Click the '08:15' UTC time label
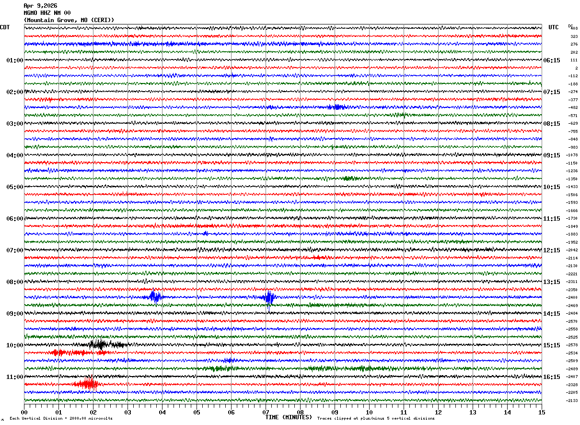Image resolution: width=580 pixels, height=425 pixels. coord(552,124)
